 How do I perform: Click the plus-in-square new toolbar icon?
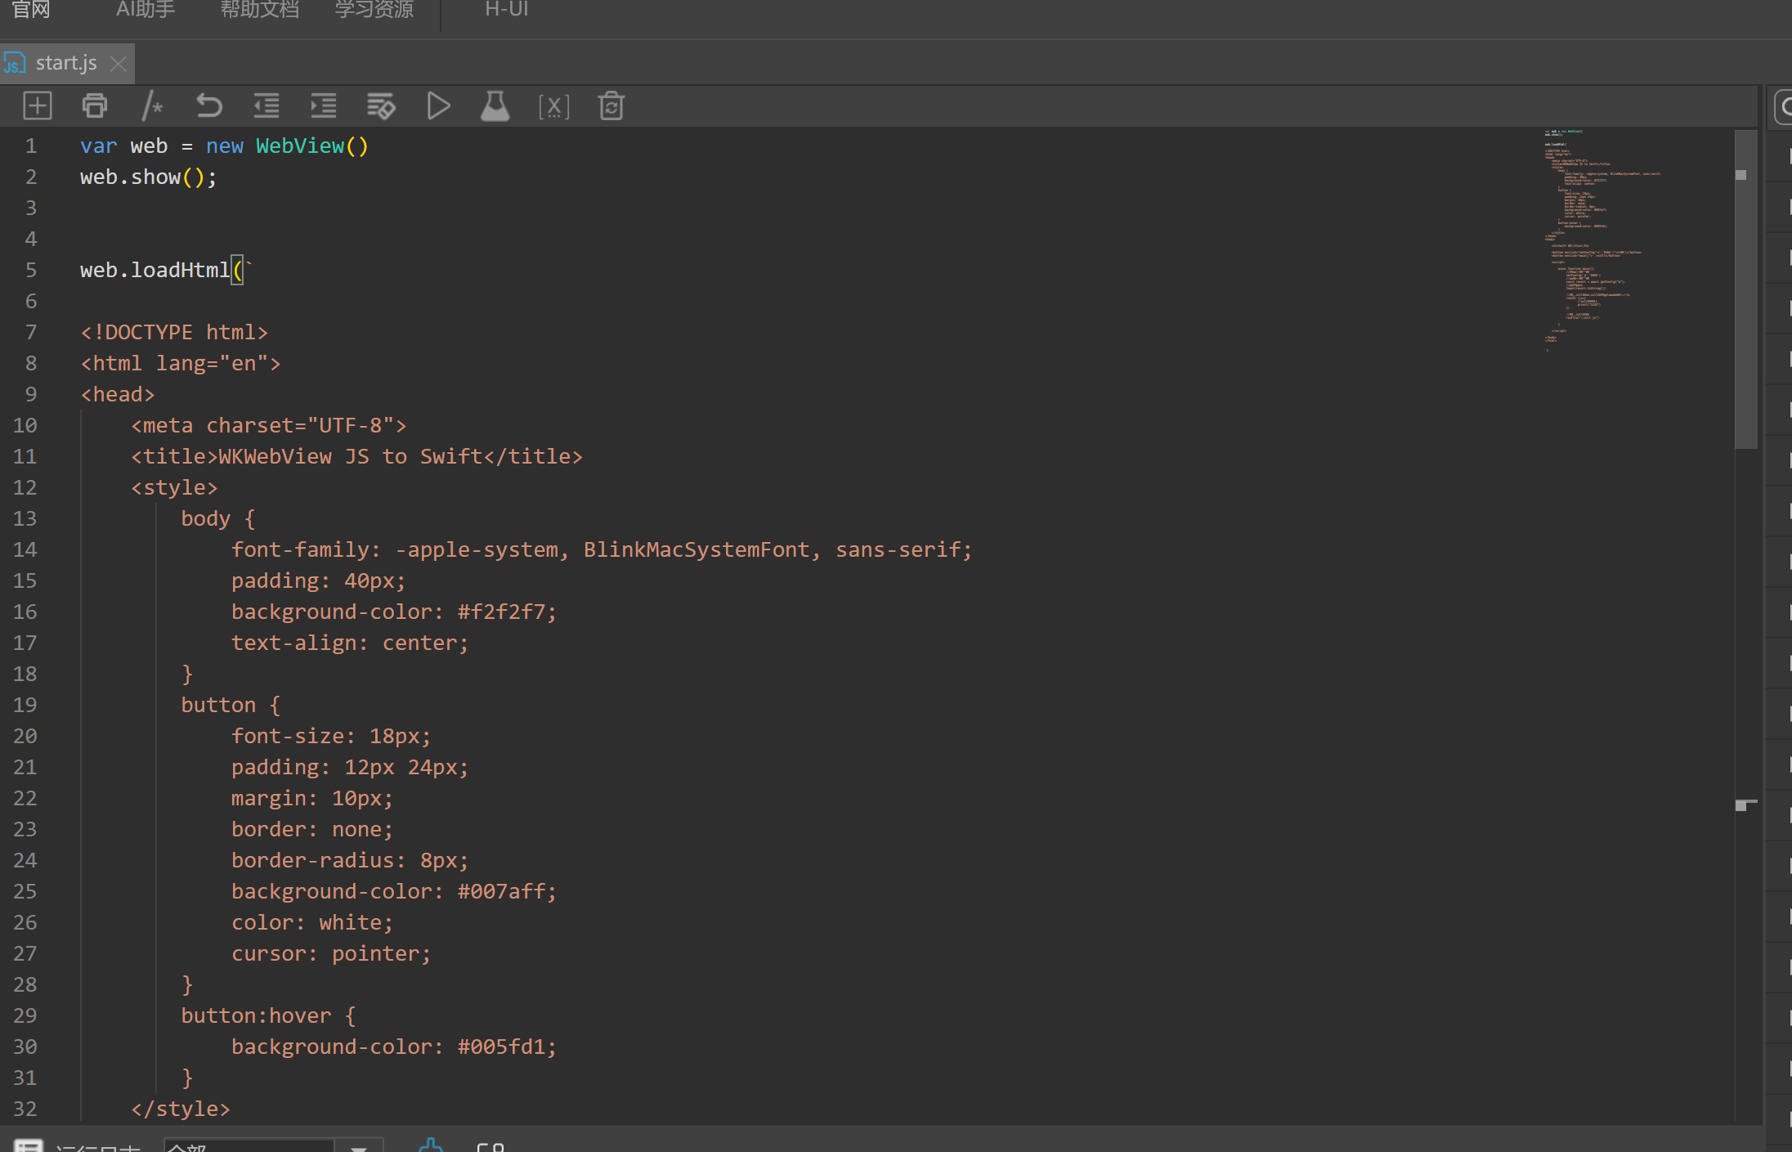[38, 106]
